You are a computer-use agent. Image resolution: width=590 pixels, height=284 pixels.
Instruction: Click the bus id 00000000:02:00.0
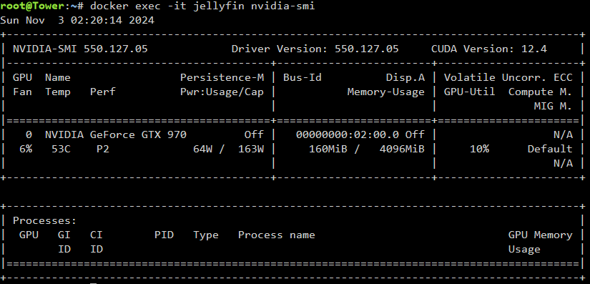pos(348,134)
